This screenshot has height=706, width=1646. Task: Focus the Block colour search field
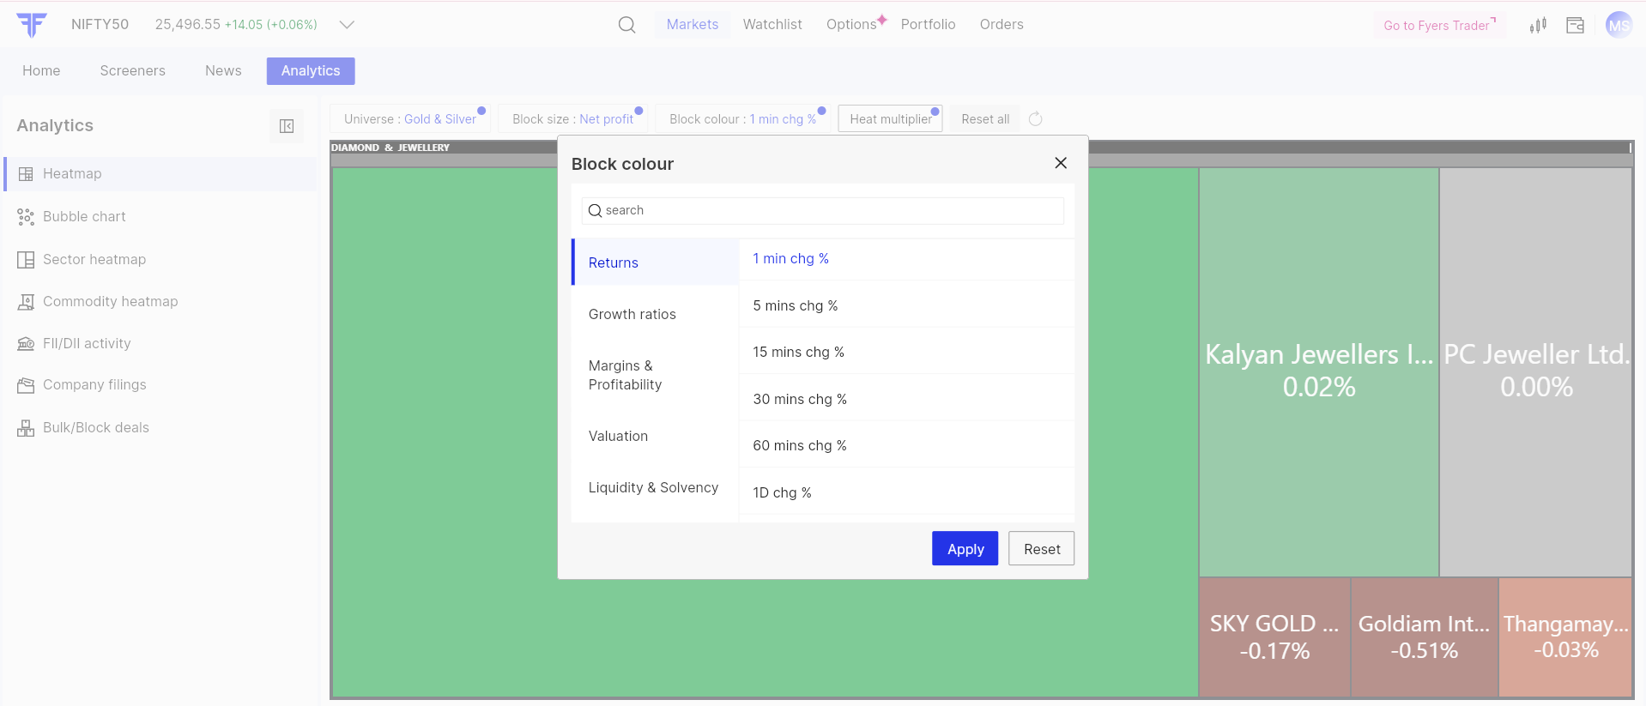[x=824, y=210]
